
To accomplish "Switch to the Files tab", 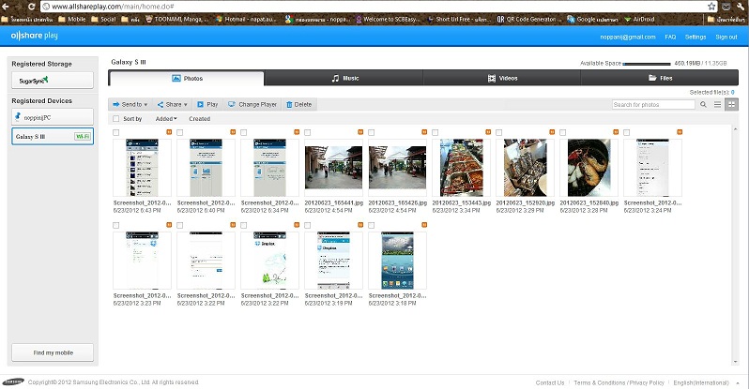I will [660, 78].
